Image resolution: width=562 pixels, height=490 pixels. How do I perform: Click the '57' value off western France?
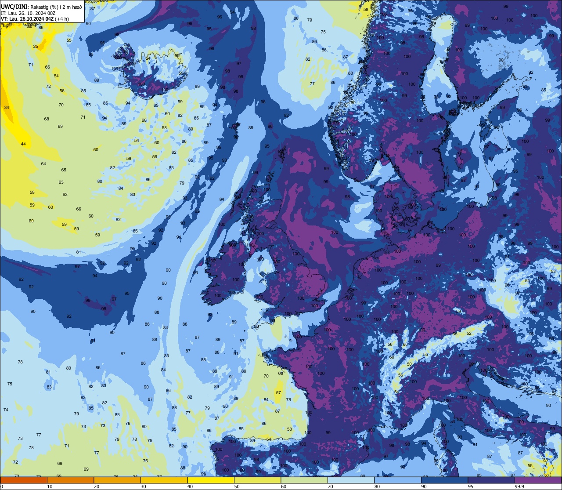[278, 392]
